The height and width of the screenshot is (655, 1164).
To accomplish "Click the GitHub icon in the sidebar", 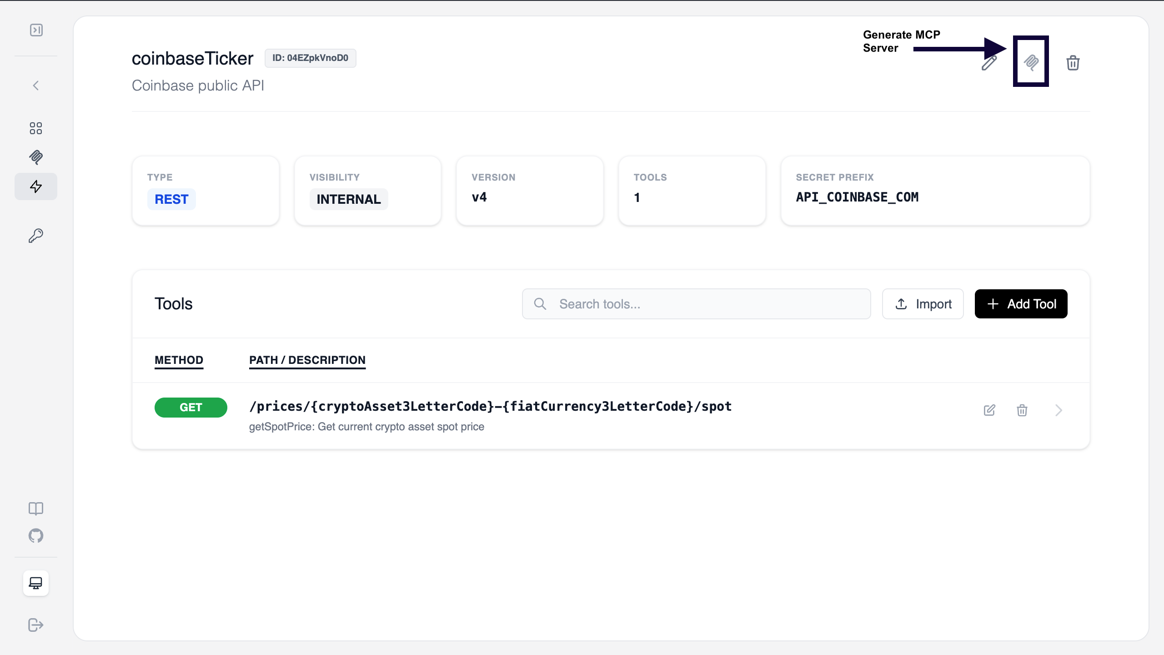I will point(36,536).
